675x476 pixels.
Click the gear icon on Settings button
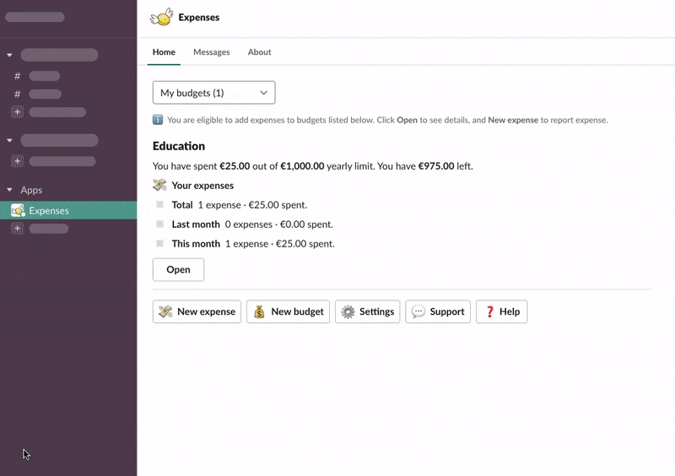[x=348, y=311]
